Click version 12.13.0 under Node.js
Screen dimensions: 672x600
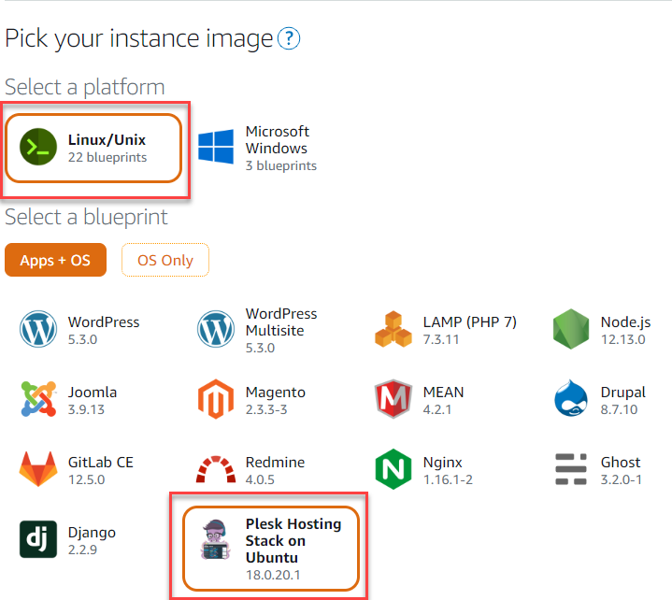point(622,339)
